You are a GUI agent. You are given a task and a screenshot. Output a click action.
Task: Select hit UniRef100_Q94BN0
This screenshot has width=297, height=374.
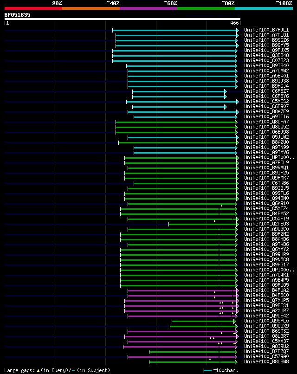(x=266, y=199)
